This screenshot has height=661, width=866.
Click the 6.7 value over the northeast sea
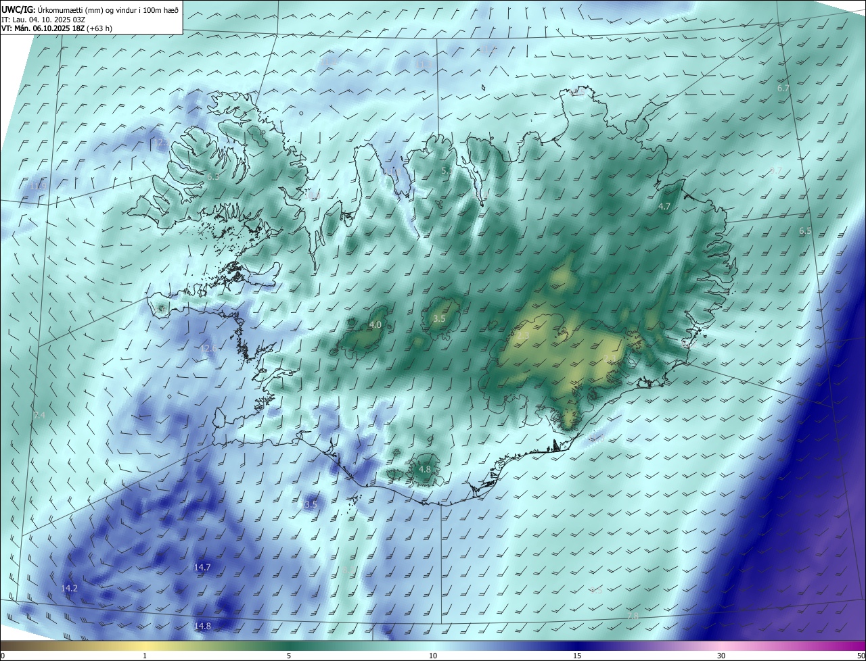[x=783, y=89]
